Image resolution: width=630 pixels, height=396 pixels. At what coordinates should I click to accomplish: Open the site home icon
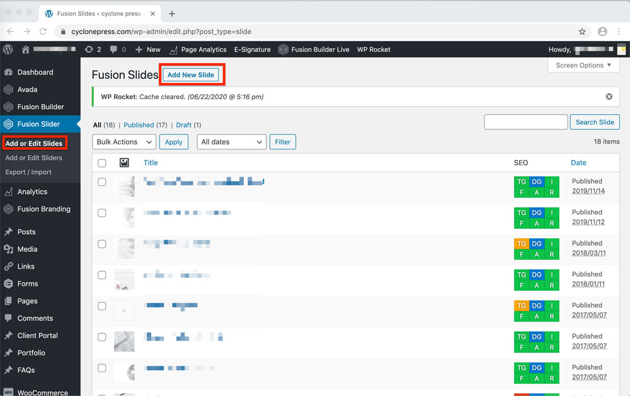tap(25, 49)
